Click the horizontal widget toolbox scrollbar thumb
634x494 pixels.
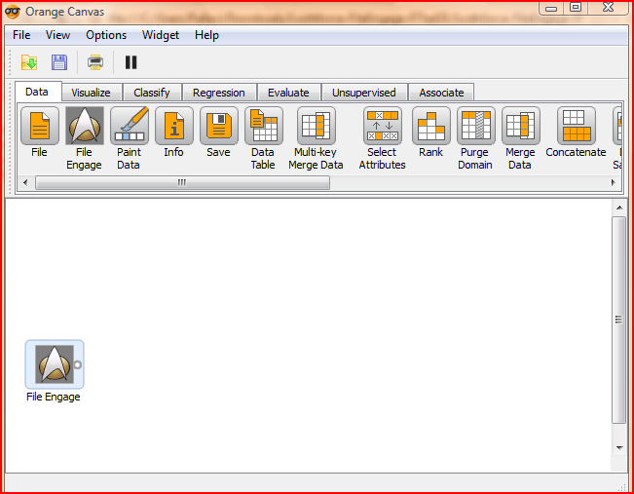click(182, 182)
